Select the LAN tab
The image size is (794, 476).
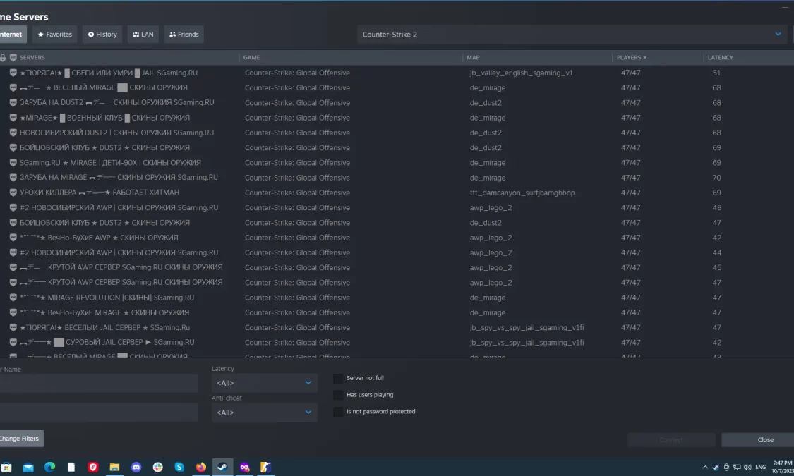pyautogui.click(x=143, y=35)
